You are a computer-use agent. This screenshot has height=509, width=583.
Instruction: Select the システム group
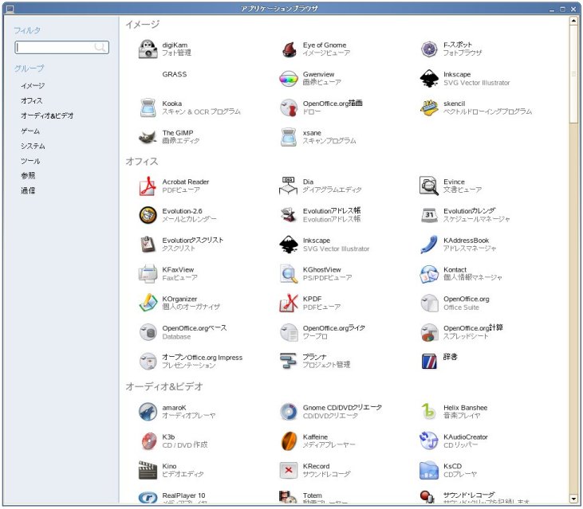click(x=33, y=146)
